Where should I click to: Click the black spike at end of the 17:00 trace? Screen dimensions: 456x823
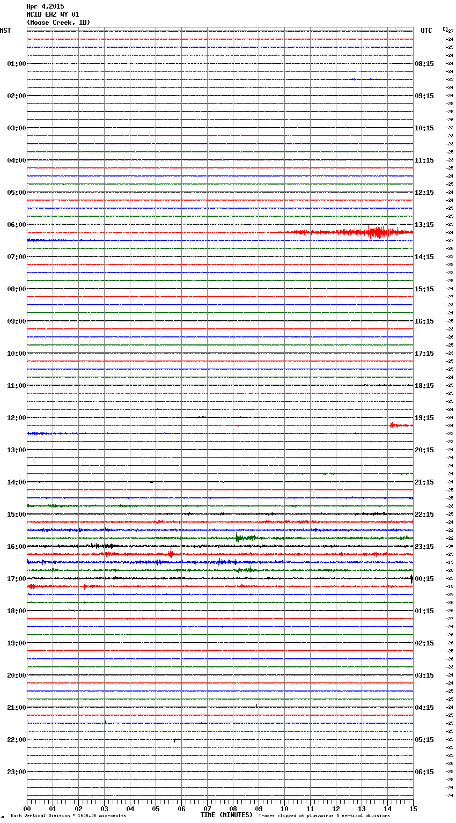tap(411, 579)
